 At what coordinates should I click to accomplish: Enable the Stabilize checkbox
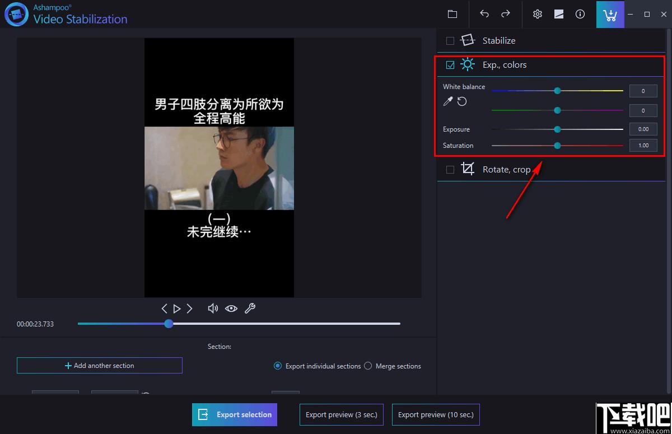[450, 41]
